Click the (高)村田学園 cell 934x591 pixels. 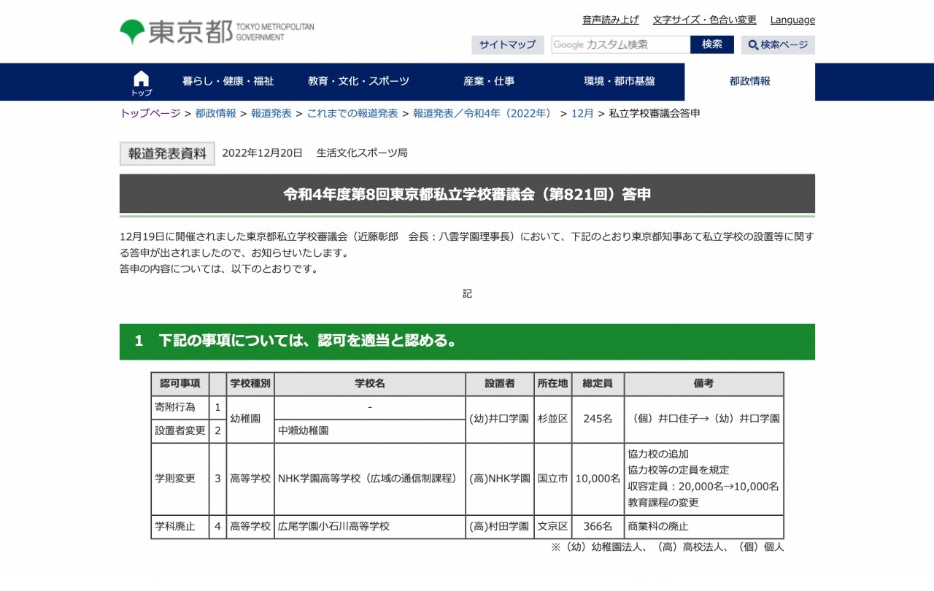(x=500, y=527)
